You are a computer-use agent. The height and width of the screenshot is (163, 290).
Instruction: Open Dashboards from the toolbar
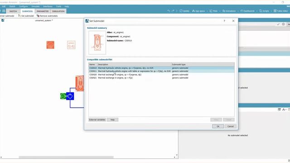[x=247, y=11]
